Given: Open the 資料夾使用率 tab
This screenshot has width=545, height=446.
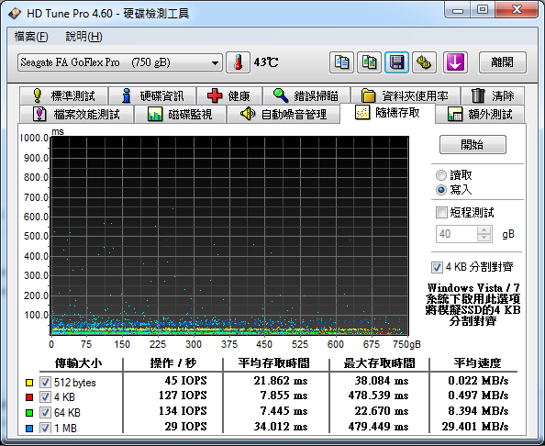Looking at the screenshot, I should (x=406, y=95).
